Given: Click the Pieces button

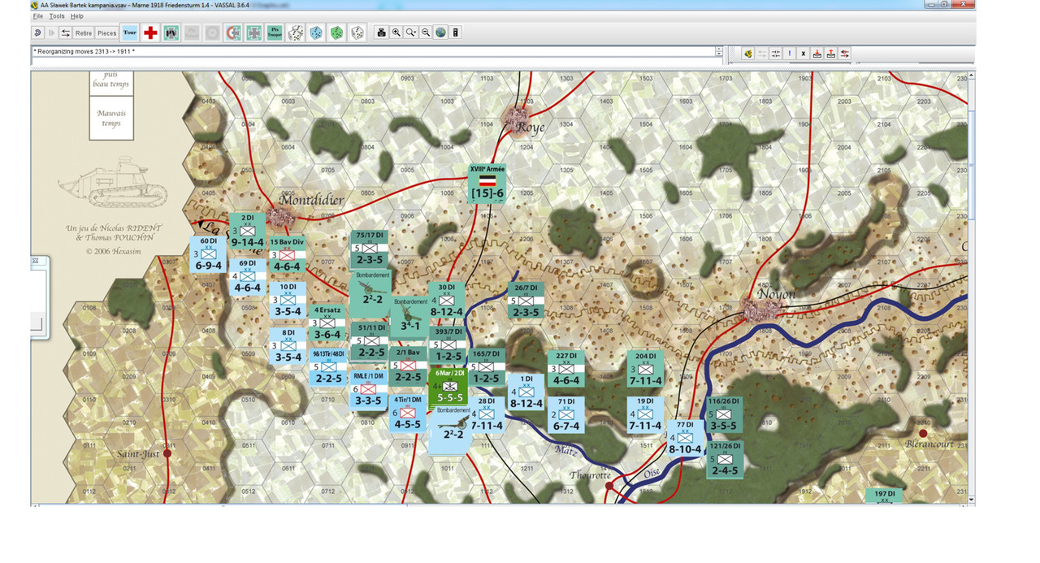Looking at the screenshot, I should click(107, 33).
